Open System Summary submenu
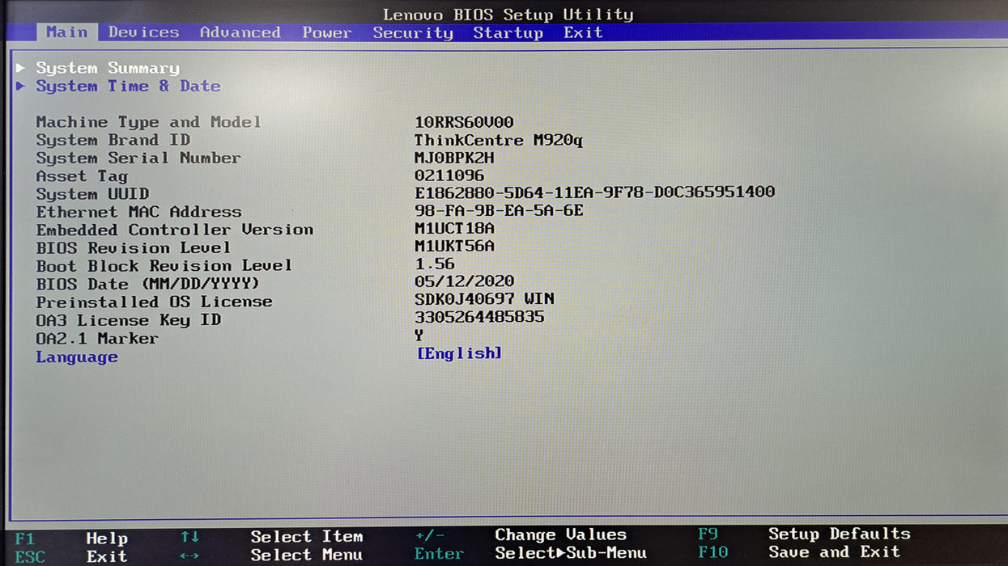This screenshot has height=566, width=1008. (108, 68)
